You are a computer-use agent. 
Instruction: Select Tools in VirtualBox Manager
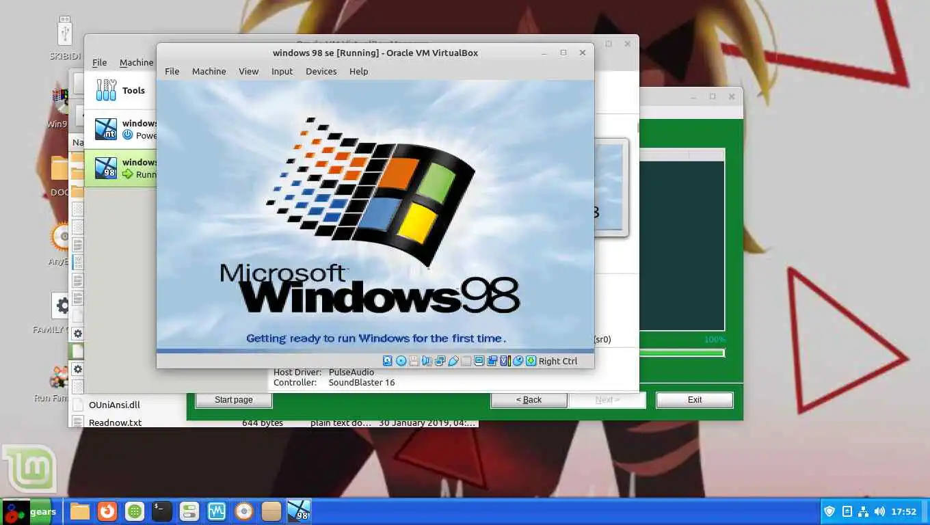120,90
